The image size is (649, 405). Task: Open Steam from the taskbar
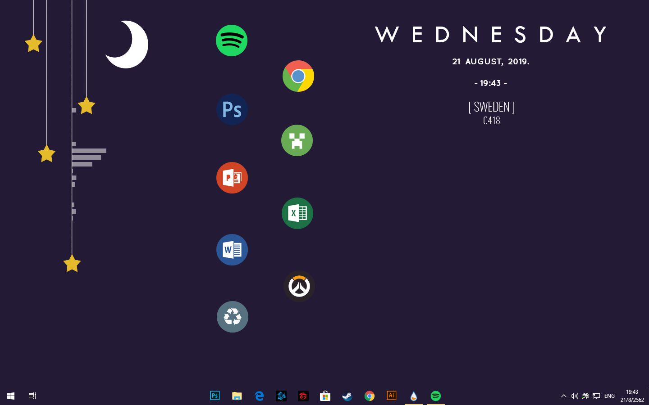coord(347,396)
